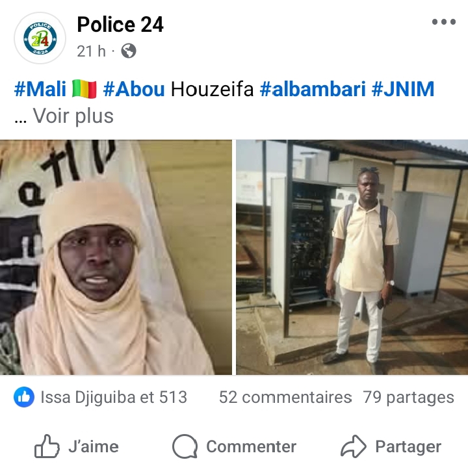Click the Mali flag emoji

point(84,89)
